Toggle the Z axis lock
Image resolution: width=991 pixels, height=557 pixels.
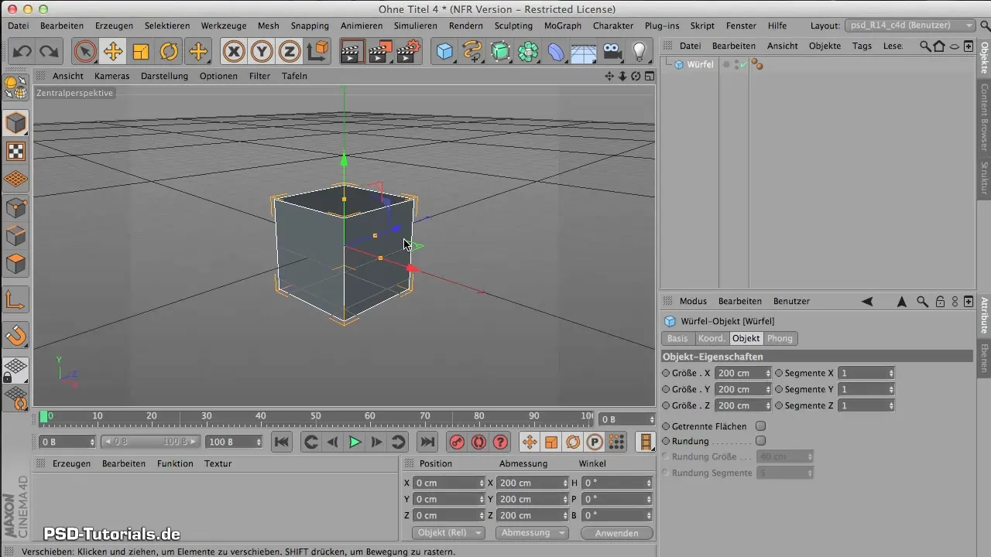(x=290, y=52)
